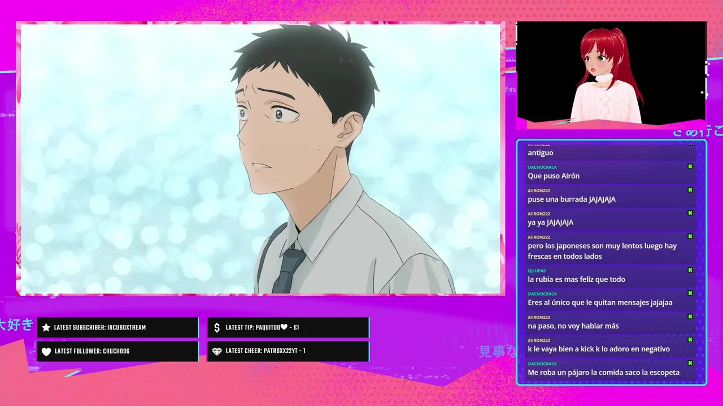Click the Kick badge on 'na paso, no voy hablar más'
This screenshot has width=723, height=406.
pos(690,316)
